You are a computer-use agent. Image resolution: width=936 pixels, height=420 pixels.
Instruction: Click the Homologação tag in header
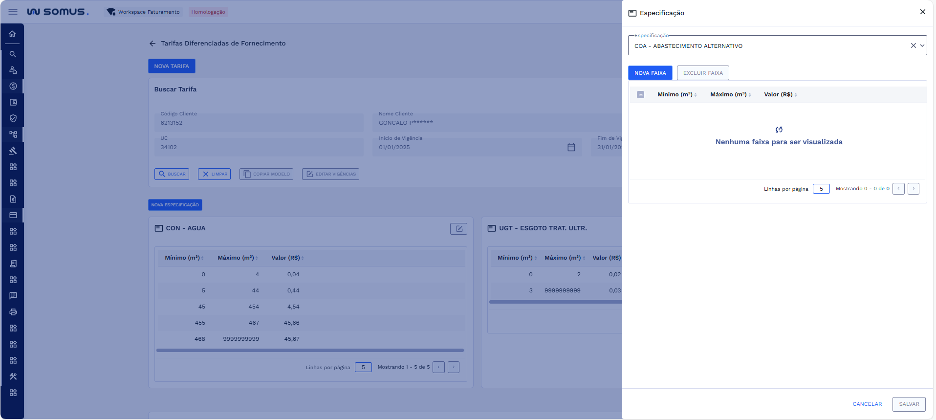tap(208, 12)
